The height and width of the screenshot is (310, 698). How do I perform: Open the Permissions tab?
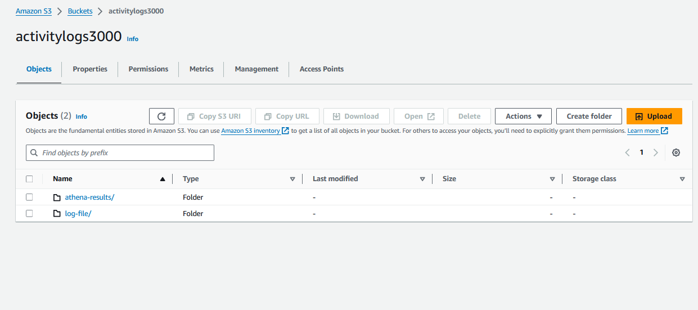click(x=148, y=69)
